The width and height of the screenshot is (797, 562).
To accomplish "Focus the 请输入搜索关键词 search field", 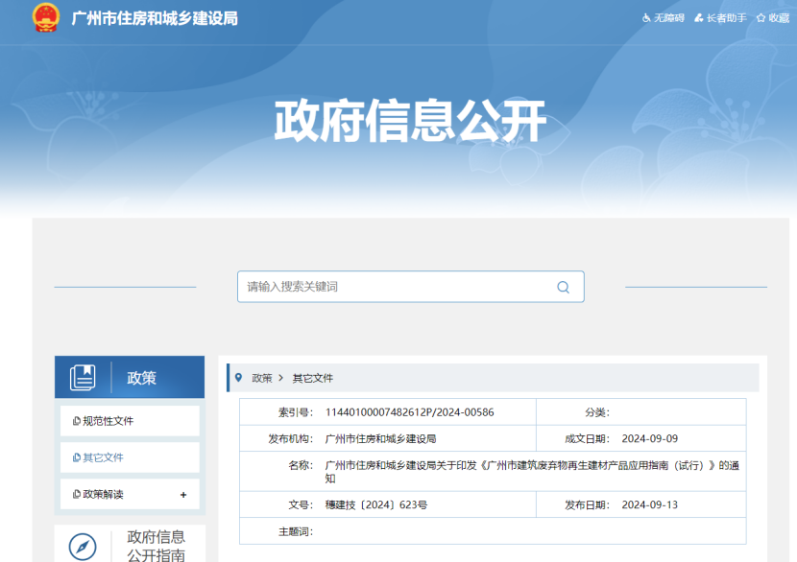I will click(411, 287).
